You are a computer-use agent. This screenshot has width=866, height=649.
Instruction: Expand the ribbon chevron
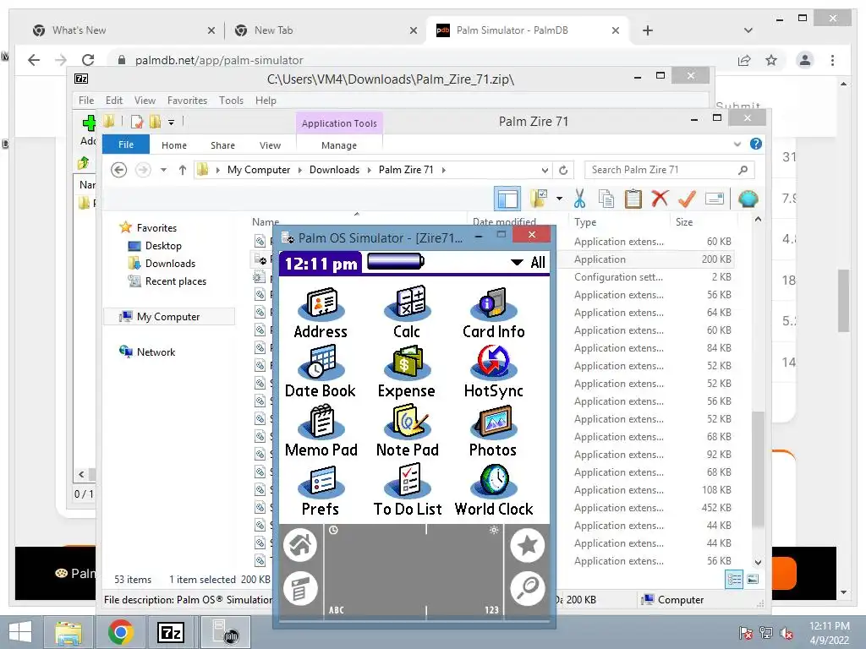pyautogui.click(x=737, y=144)
